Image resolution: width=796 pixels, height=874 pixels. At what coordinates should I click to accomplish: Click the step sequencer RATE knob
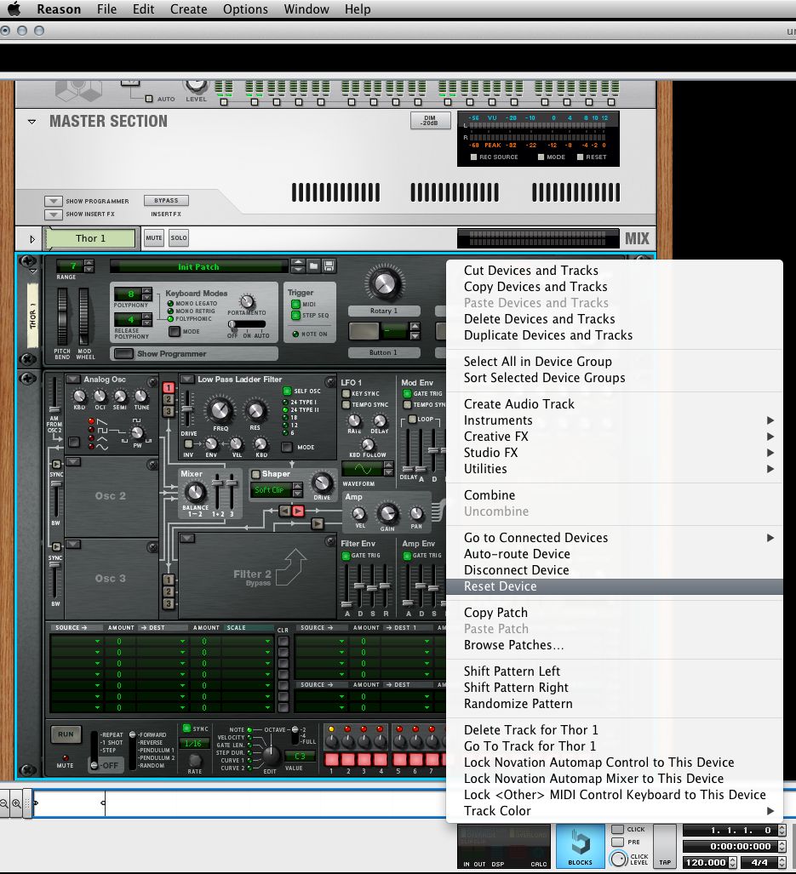195,760
